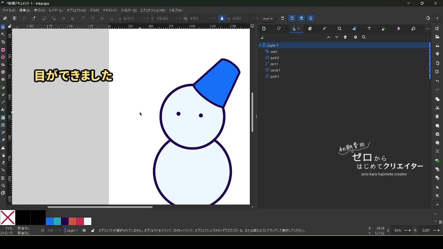
Task: Select the path2 item in layers panel
Action: [274, 58]
